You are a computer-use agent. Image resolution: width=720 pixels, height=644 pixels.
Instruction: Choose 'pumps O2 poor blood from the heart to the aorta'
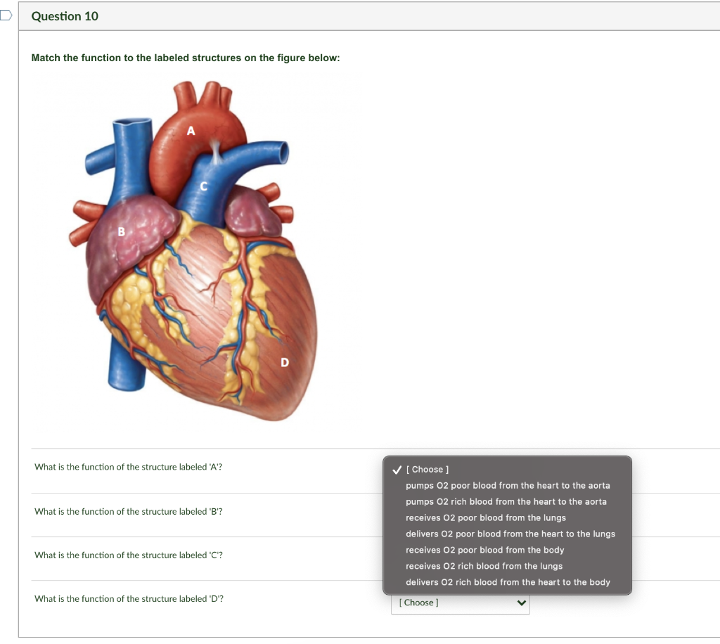point(507,485)
